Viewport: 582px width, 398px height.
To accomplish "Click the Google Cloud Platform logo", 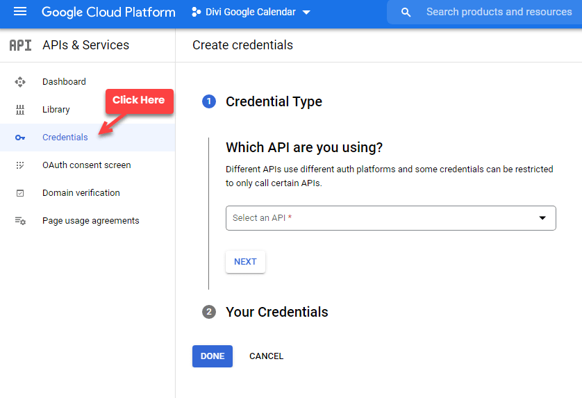I will tap(108, 12).
